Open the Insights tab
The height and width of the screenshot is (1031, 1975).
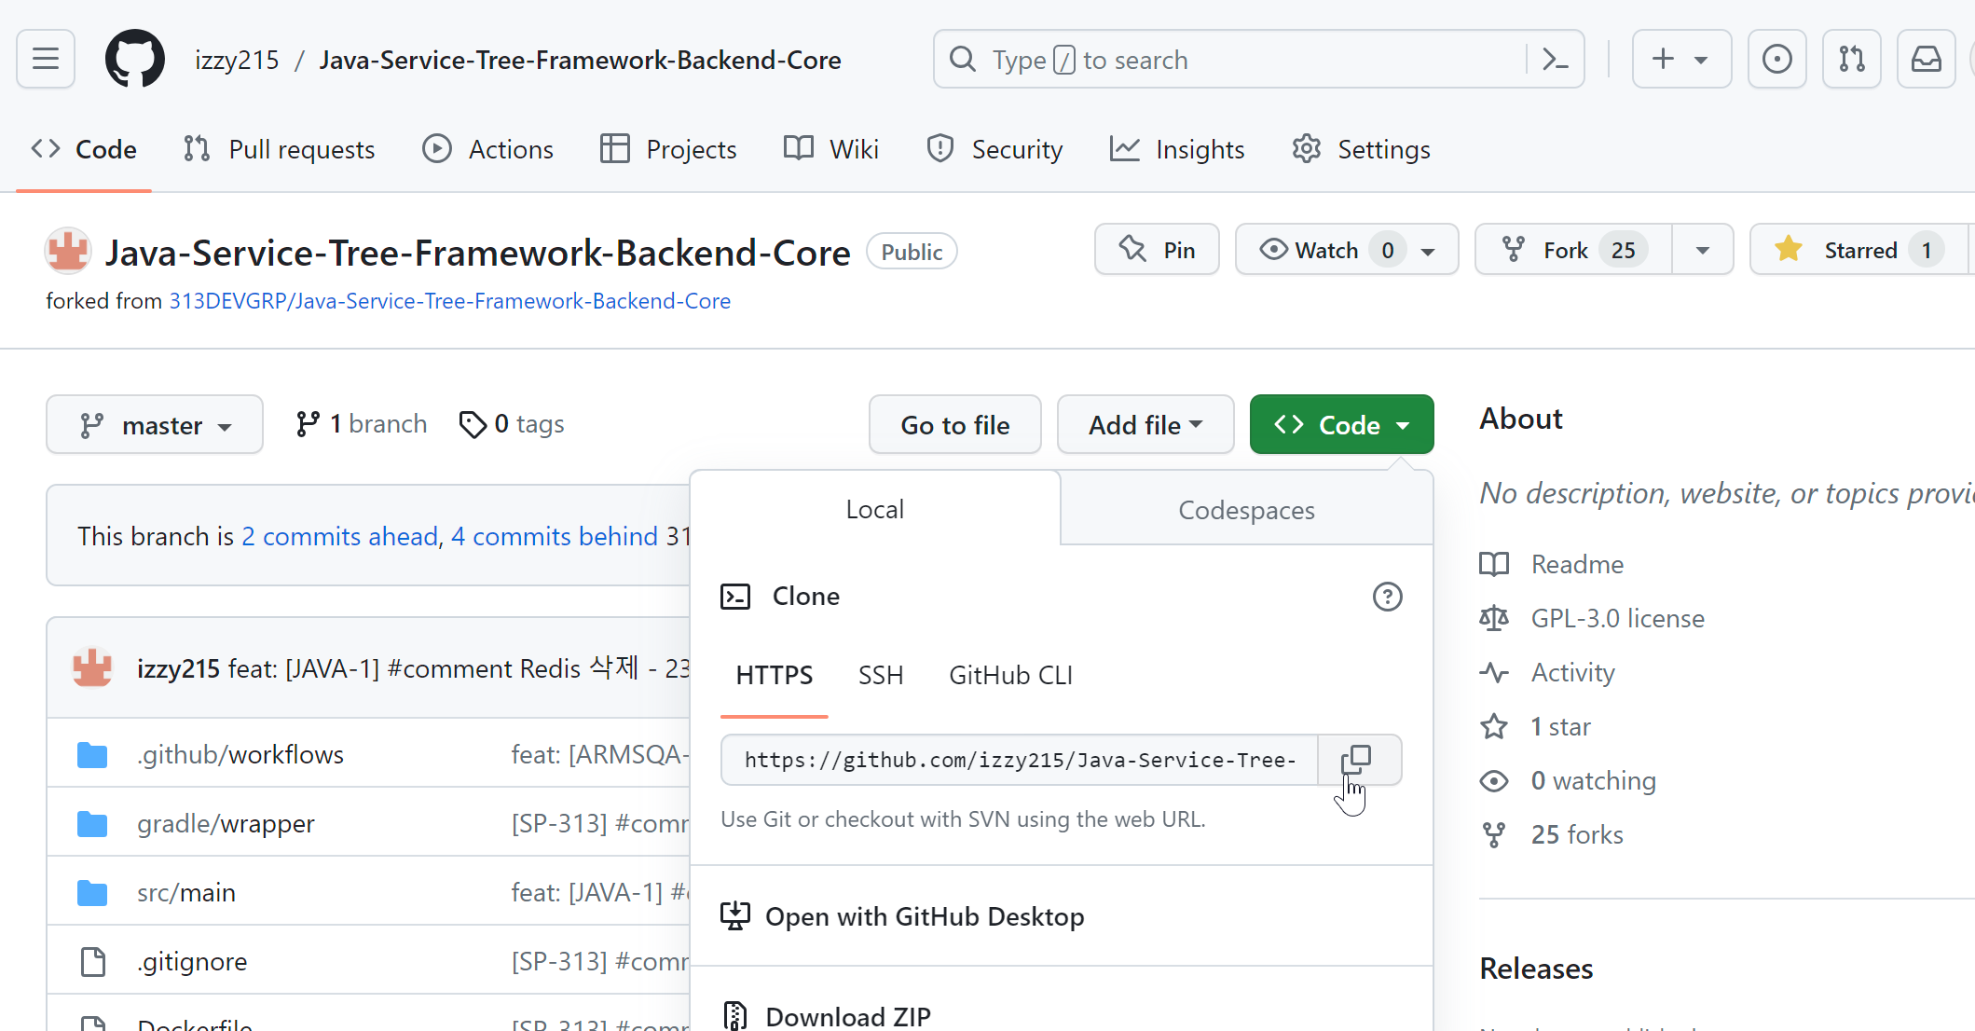tap(1176, 149)
